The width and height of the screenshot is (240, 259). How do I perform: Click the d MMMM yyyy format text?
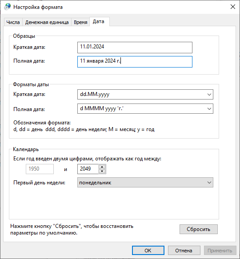pyautogui.click(x=102, y=109)
